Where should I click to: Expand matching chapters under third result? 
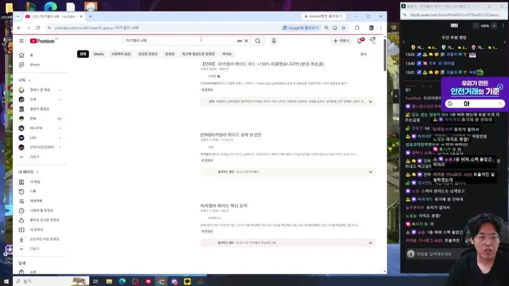[371, 243]
